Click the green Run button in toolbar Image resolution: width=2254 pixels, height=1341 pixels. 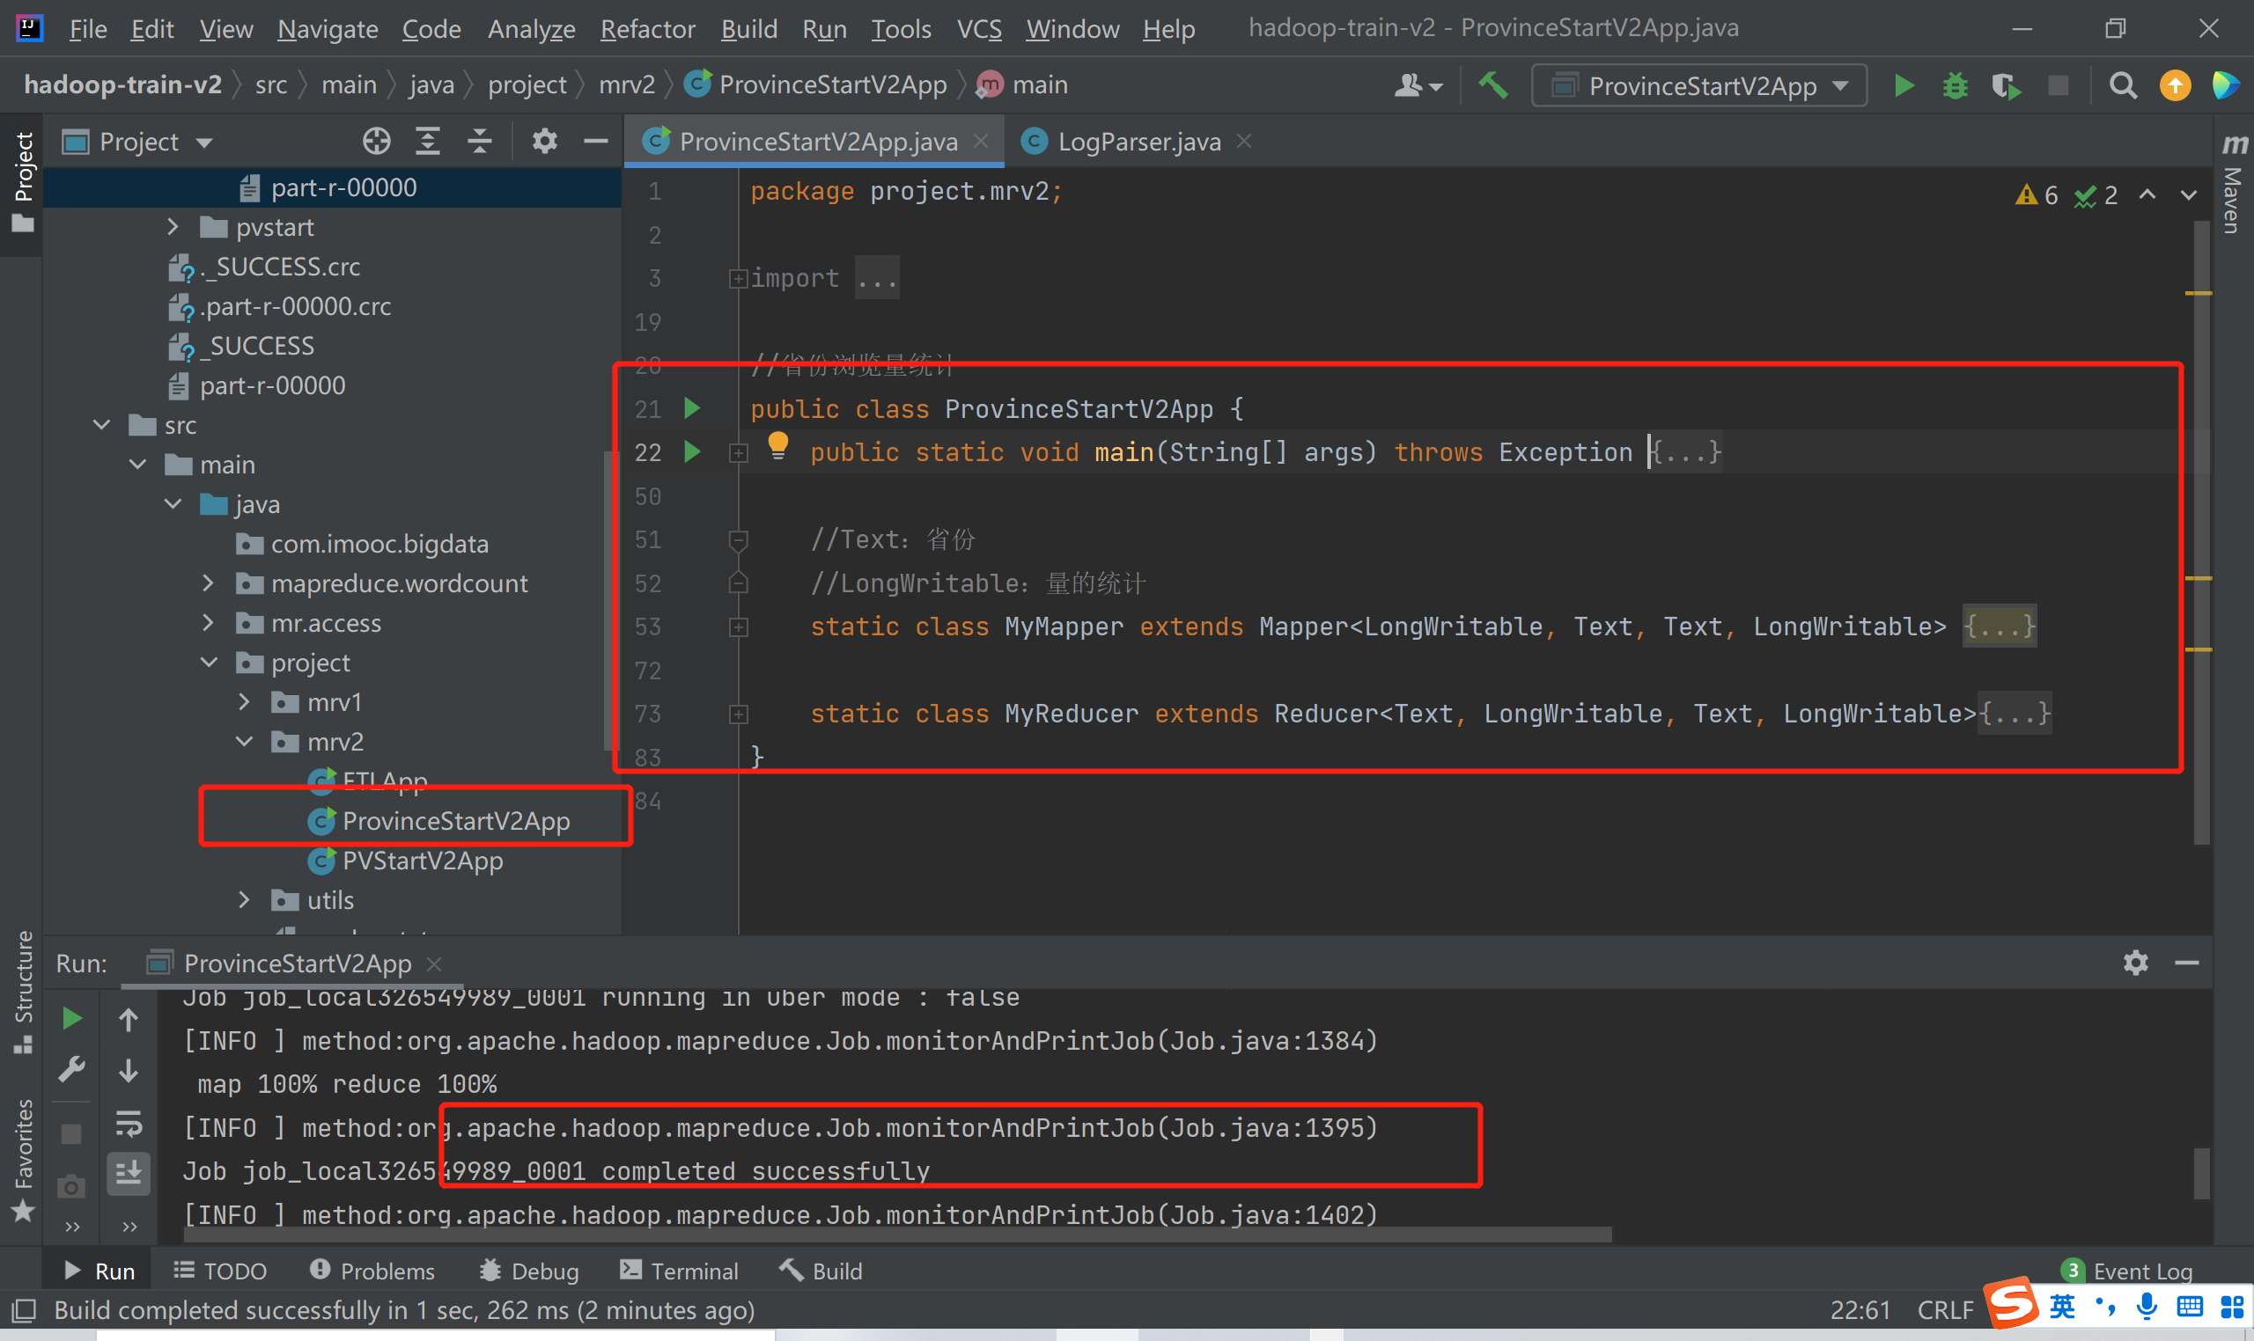[x=1904, y=86]
